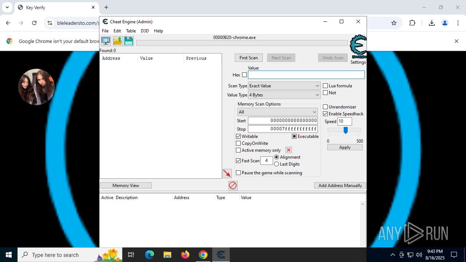Click red X beside Active memory only
466x262 pixels.
(x=289, y=150)
